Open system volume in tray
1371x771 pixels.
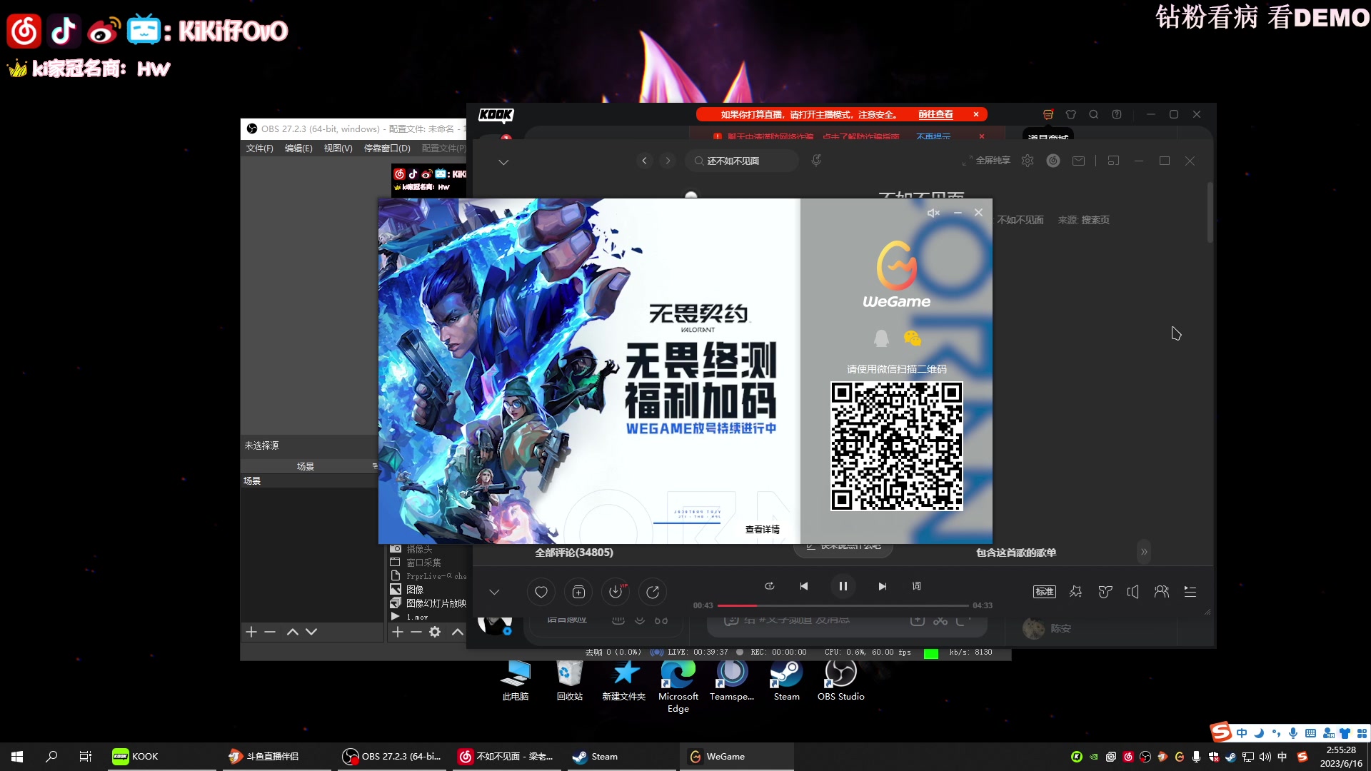coord(1265,757)
